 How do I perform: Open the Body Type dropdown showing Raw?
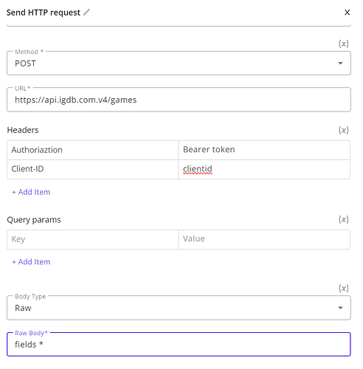[179, 308]
